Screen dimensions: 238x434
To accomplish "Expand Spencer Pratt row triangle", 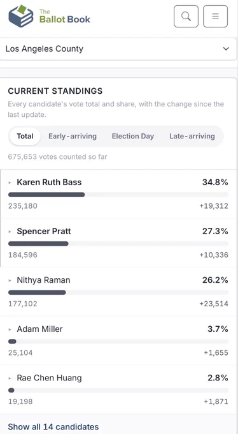I will (10, 232).
